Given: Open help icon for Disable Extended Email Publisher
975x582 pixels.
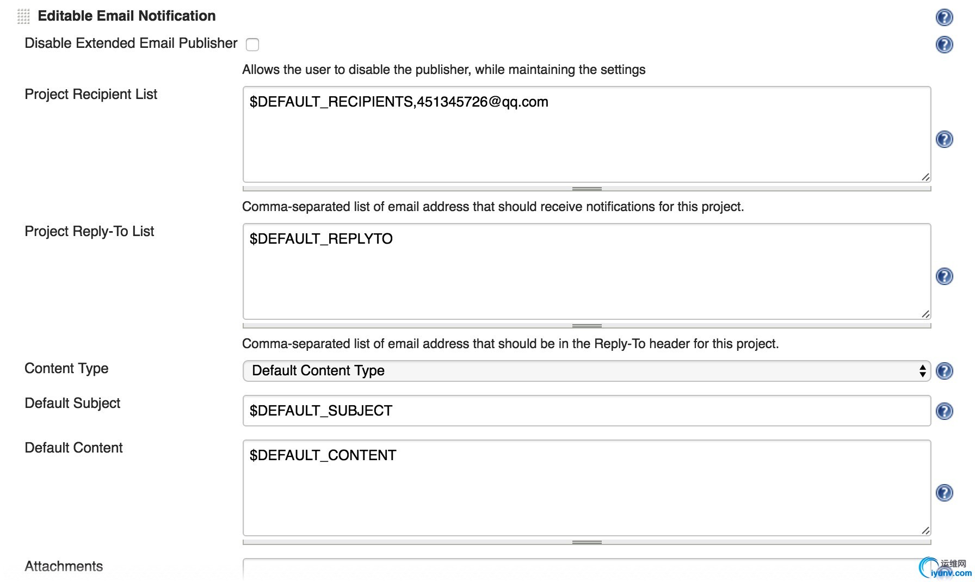Looking at the screenshot, I should [944, 44].
